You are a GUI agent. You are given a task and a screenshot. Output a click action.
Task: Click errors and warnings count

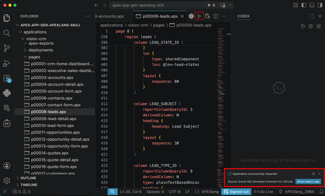22,192
